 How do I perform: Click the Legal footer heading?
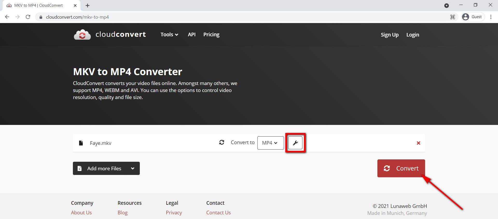click(172, 203)
